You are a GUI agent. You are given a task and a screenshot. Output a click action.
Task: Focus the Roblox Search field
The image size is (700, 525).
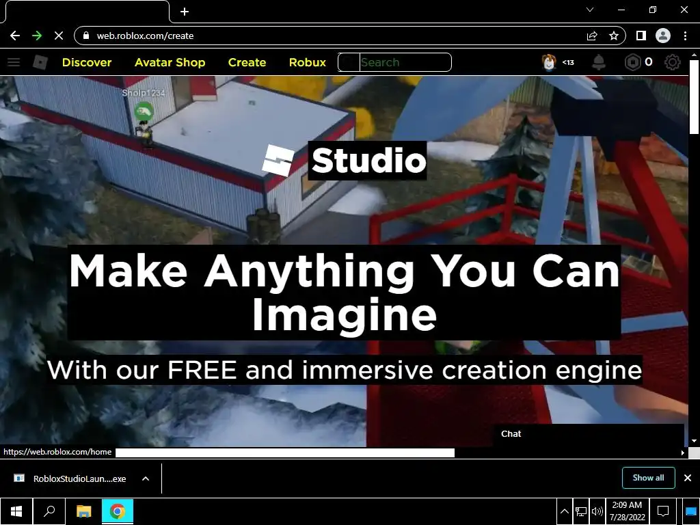click(394, 62)
